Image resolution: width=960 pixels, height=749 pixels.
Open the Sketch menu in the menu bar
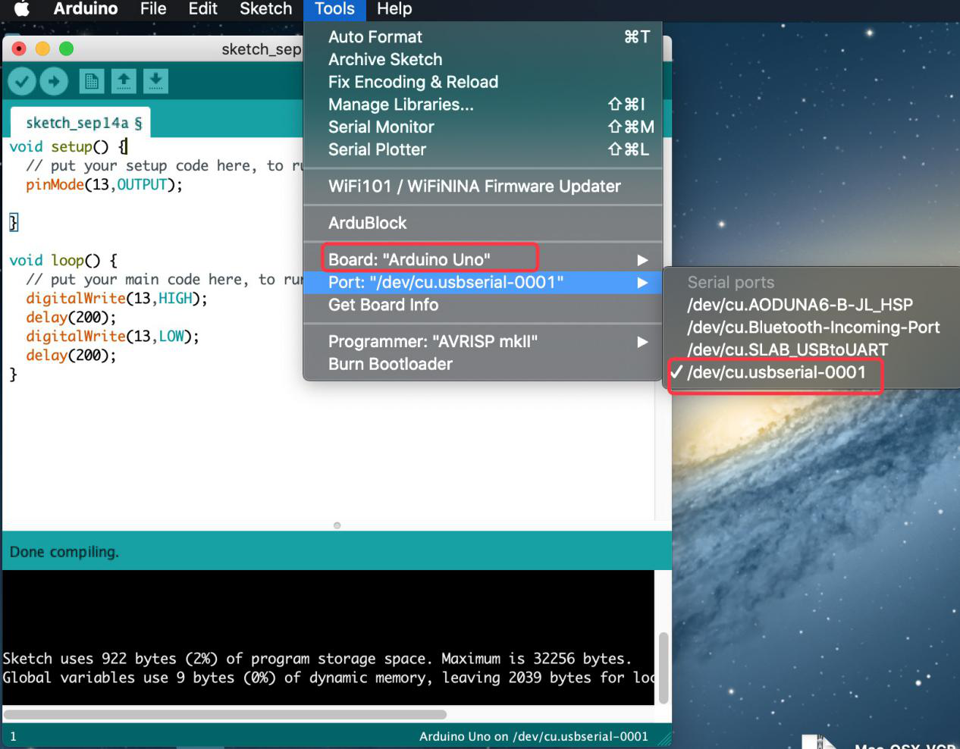265,9
